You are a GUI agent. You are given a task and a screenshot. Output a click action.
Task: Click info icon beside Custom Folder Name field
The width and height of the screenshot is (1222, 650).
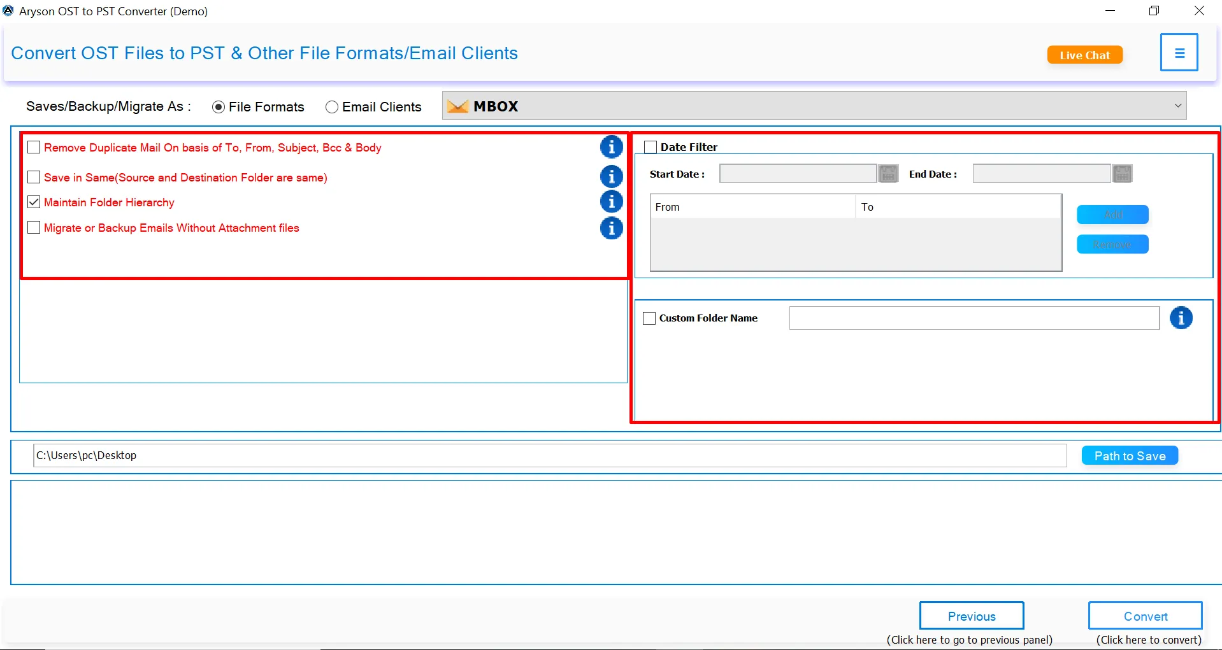(x=1181, y=318)
